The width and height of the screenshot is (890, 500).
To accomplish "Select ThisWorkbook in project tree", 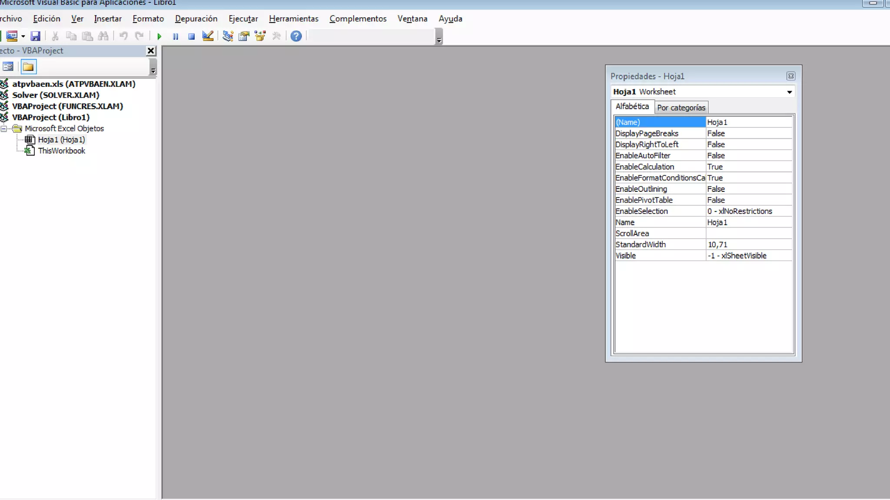I will (x=61, y=151).
